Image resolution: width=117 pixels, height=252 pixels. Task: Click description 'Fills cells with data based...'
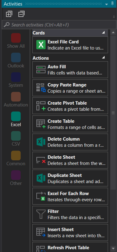[x=75, y=73]
